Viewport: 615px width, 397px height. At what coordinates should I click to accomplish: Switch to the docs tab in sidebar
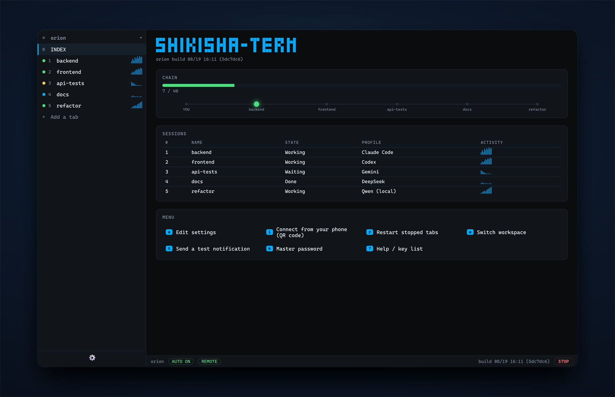pyautogui.click(x=92, y=94)
